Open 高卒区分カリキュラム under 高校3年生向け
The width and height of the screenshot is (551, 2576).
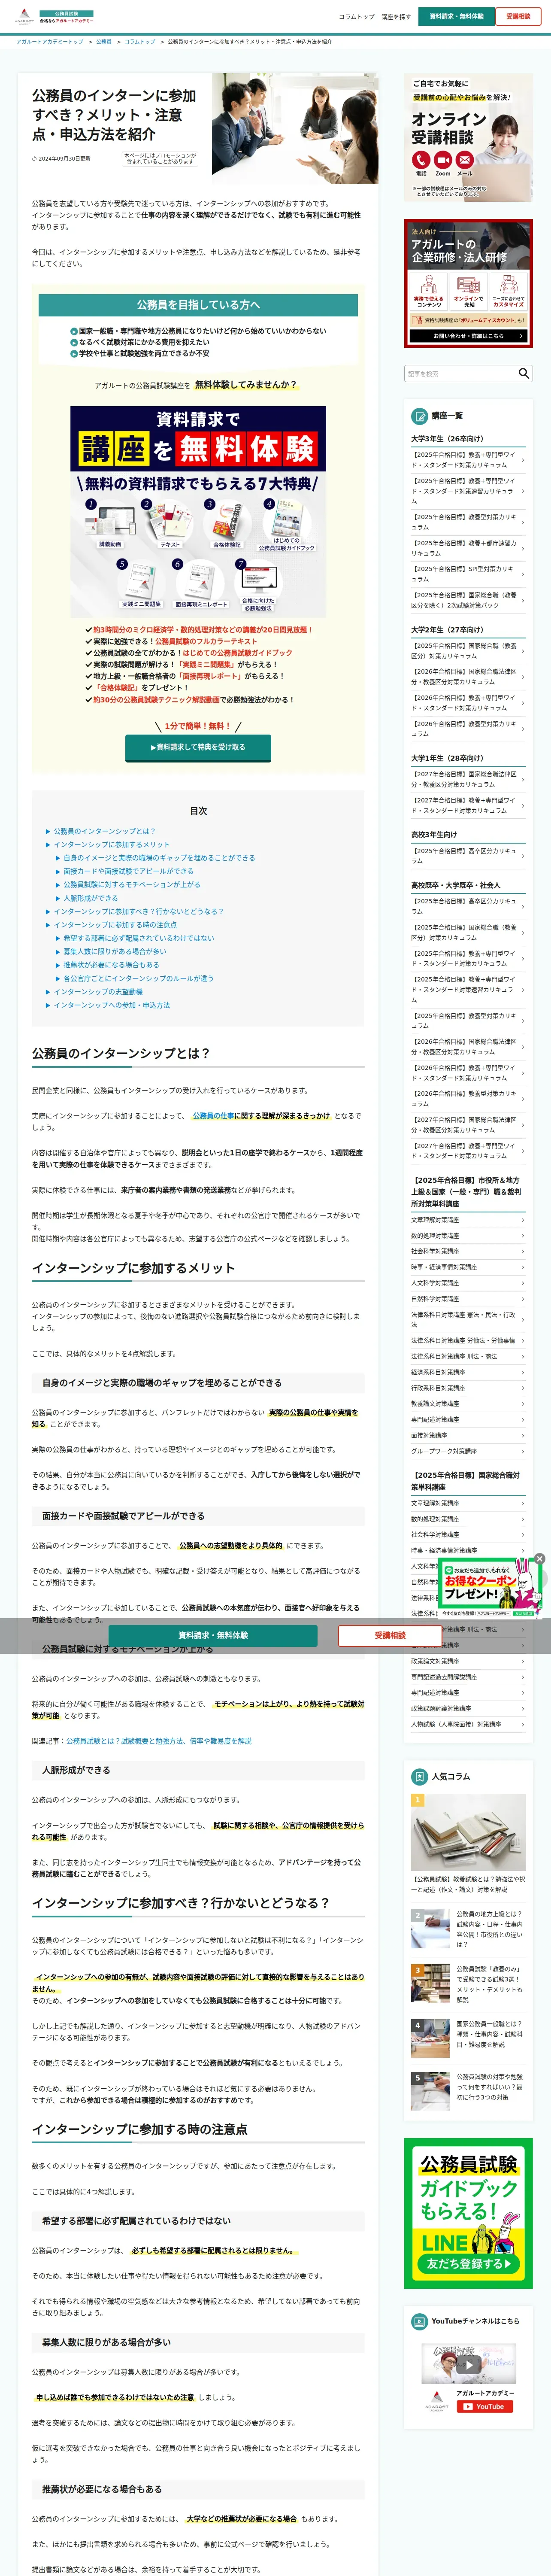[468, 856]
